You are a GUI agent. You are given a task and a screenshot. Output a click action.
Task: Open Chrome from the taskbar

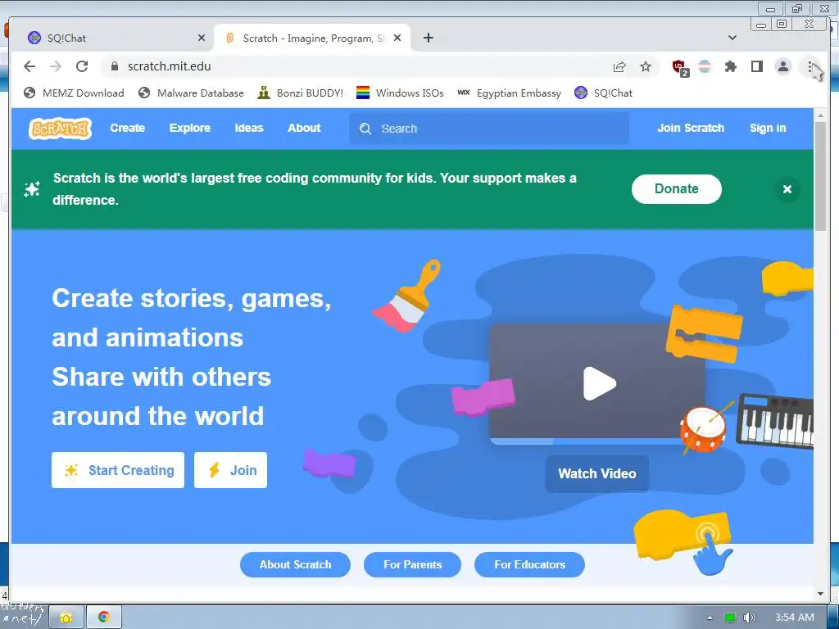(104, 618)
